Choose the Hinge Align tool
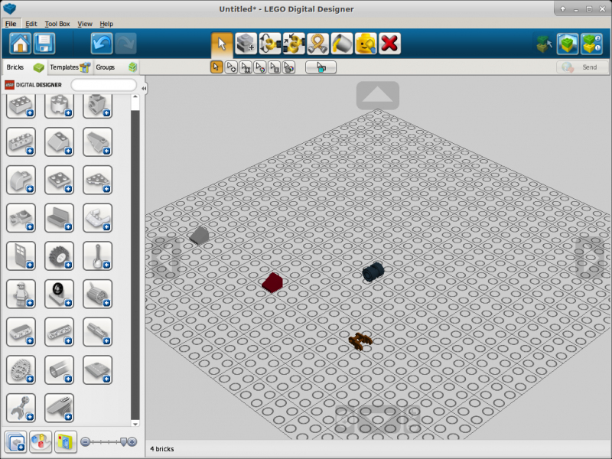 pyautogui.click(x=294, y=43)
